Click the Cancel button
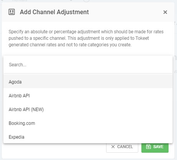Viewport: 177px width, 160px height. (x=122, y=147)
